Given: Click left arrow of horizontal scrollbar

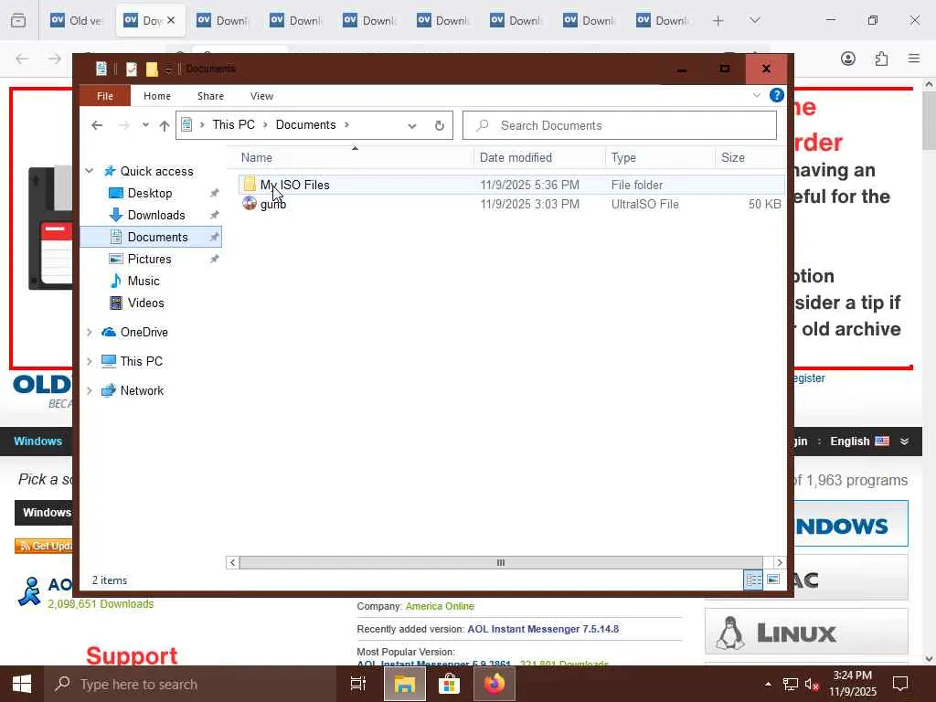Looking at the screenshot, I should (232, 562).
